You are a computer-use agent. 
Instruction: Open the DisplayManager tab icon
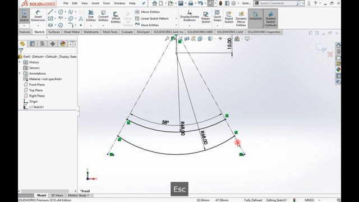[x=62, y=44]
